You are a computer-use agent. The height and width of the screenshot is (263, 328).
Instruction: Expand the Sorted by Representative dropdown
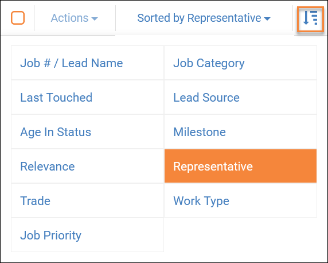(x=204, y=18)
